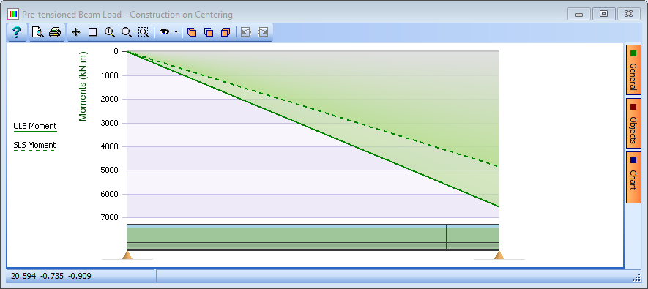Click the eye view icon
648x289 pixels.
click(x=165, y=32)
